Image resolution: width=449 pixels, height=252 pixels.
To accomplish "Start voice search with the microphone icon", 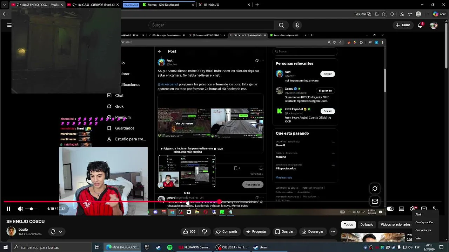I will (297, 25).
